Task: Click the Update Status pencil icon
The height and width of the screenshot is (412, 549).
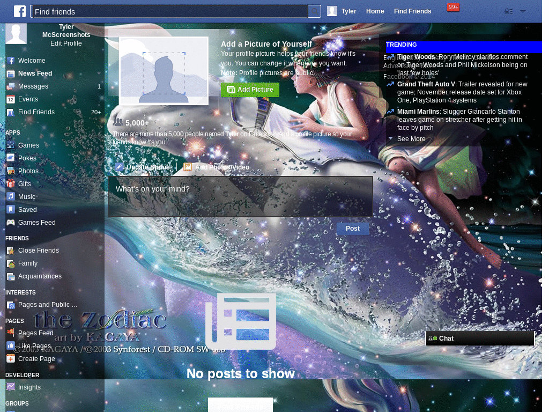Action: click(x=119, y=167)
